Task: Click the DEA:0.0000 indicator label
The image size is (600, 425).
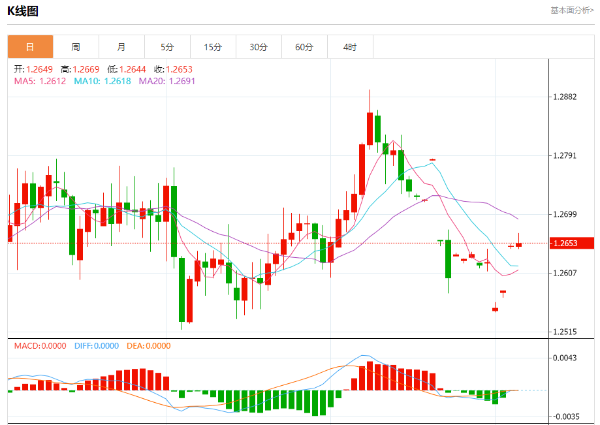Action: click(148, 346)
